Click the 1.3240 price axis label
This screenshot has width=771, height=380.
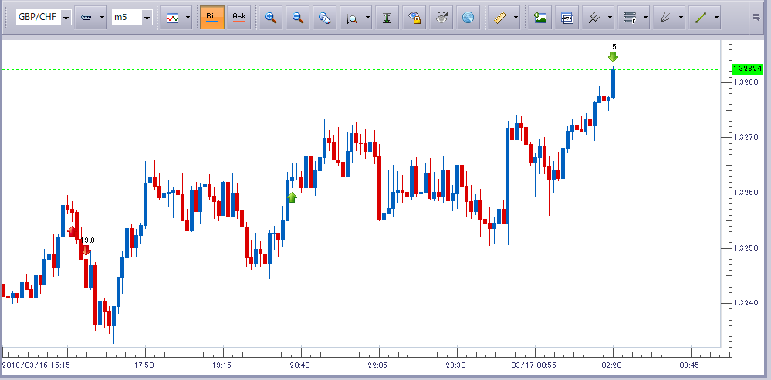(x=745, y=304)
